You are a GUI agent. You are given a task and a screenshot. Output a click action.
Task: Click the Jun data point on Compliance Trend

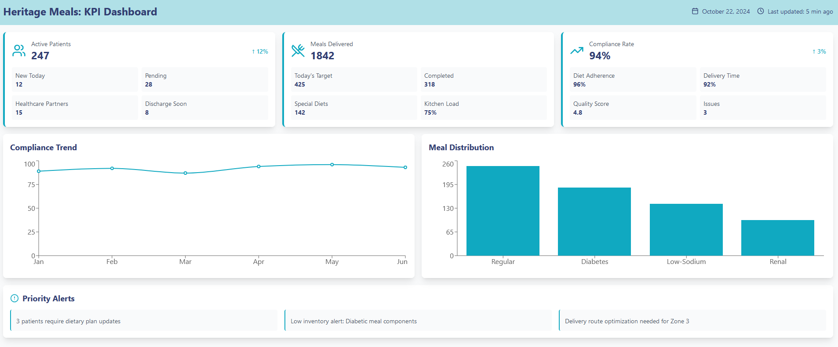[x=405, y=167]
